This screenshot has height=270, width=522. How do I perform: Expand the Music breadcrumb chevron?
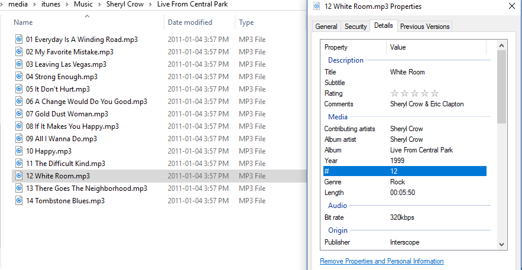pos(99,5)
